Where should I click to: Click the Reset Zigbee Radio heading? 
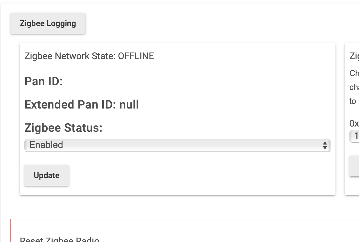point(60,240)
